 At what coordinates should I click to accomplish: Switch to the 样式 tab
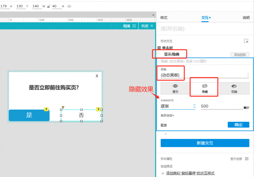coord(164,18)
